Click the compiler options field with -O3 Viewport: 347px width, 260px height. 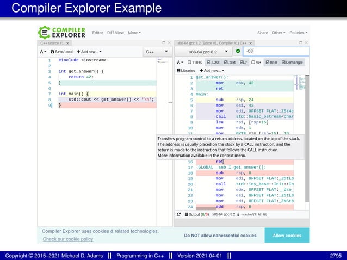click(x=276, y=51)
